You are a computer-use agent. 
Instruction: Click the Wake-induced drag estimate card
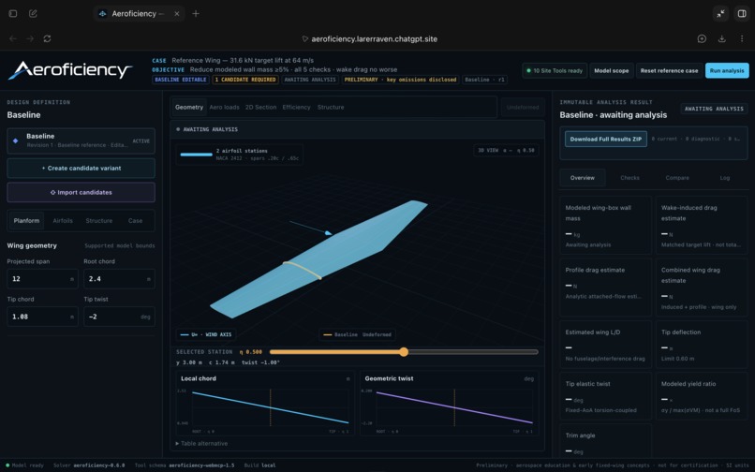tap(702, 225)
